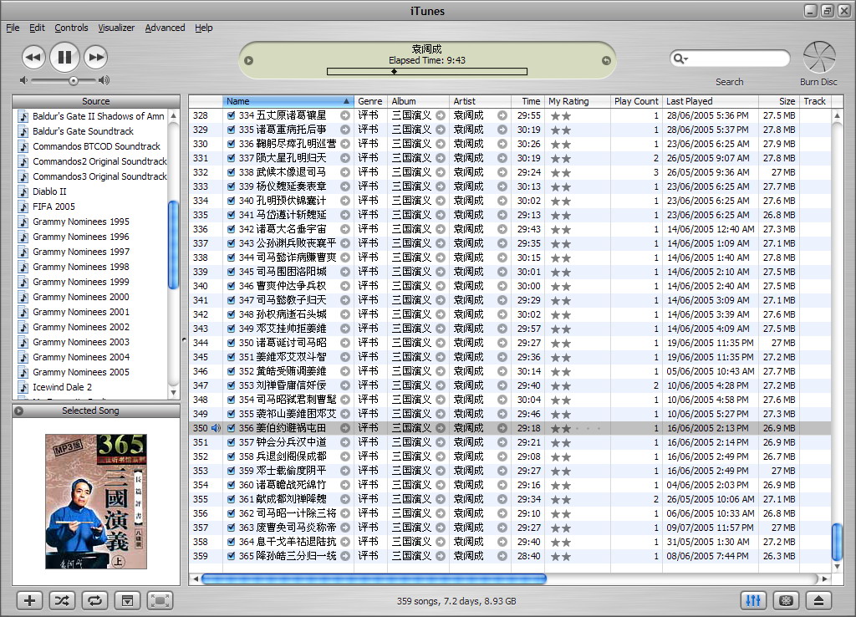The image size is (856, 617).
Task: Uncheck the checkbox for song 365
Action: click(232, 556)
